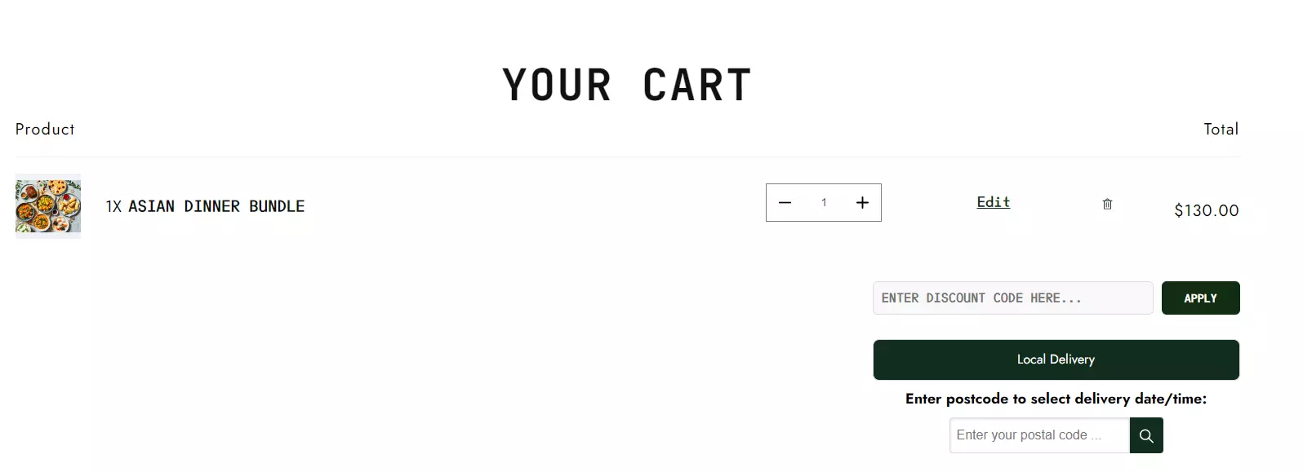Viewport: 1303px width, 472px height.
Task: Click the Asian Dinner Bundle product name
Action: (x=216, y=206)
